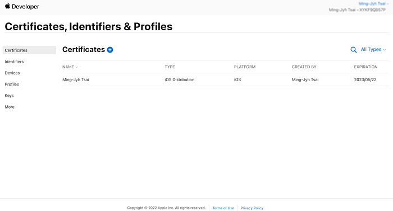The width and height of the screenshot is (393, 211).
Task: Click the Developer text in the header
Action: coord(25,7)
